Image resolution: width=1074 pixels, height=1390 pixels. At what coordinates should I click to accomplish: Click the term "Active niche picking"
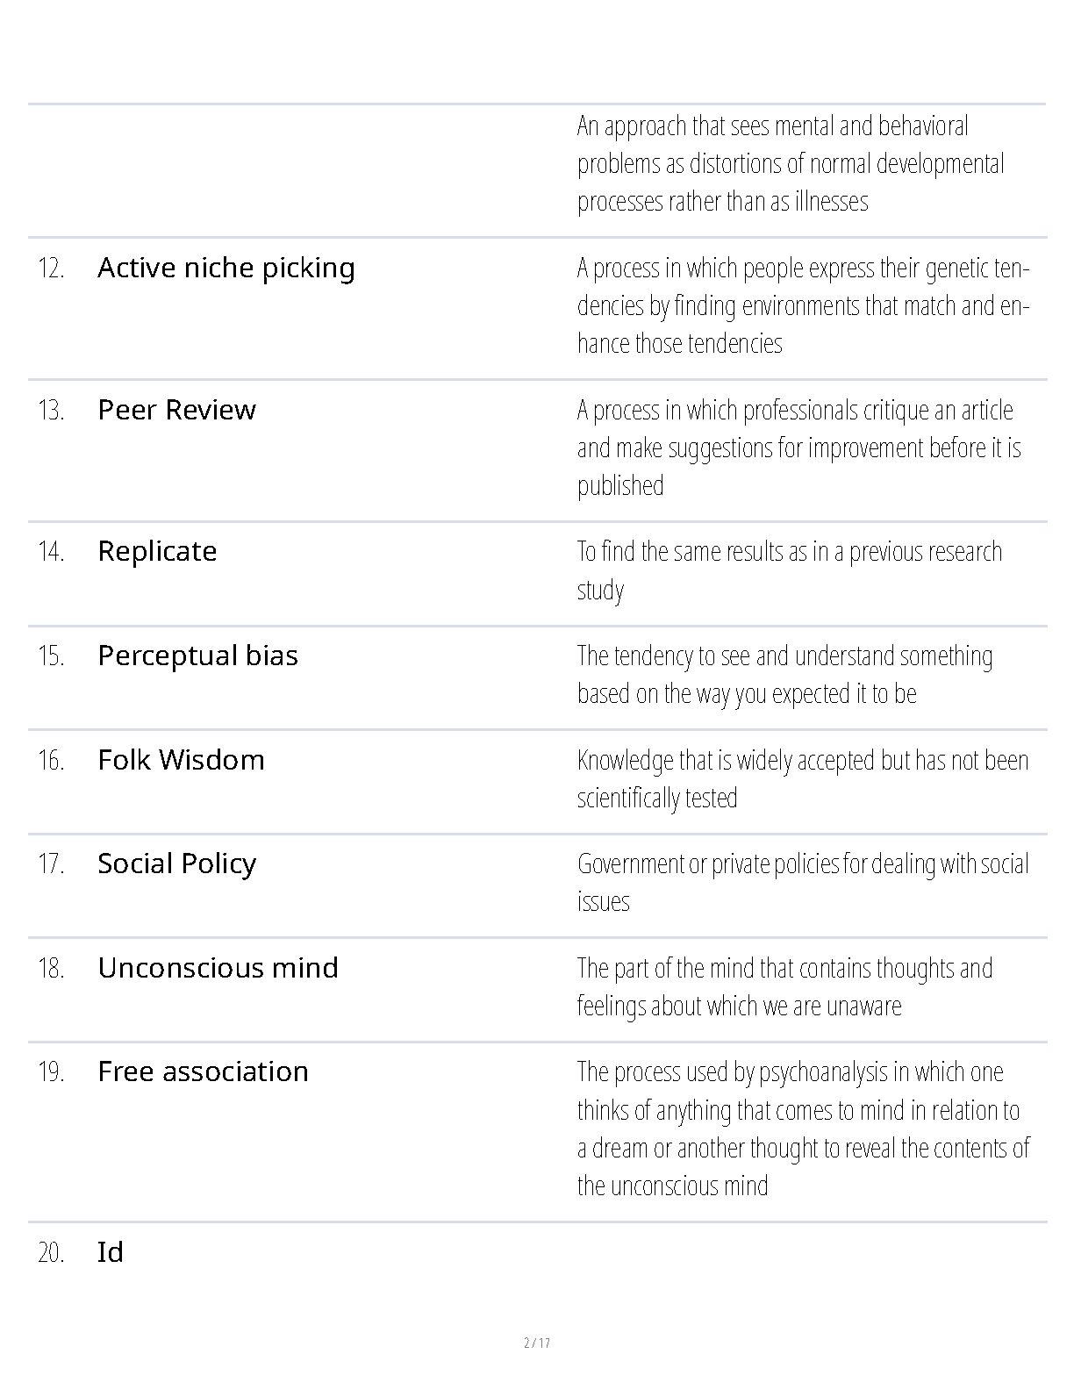[x=226, y=268]
